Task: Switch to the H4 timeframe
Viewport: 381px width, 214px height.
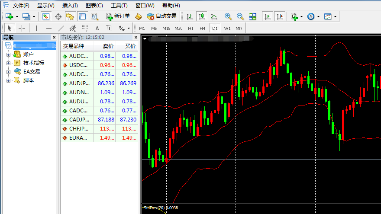Action: pos(202,28)
